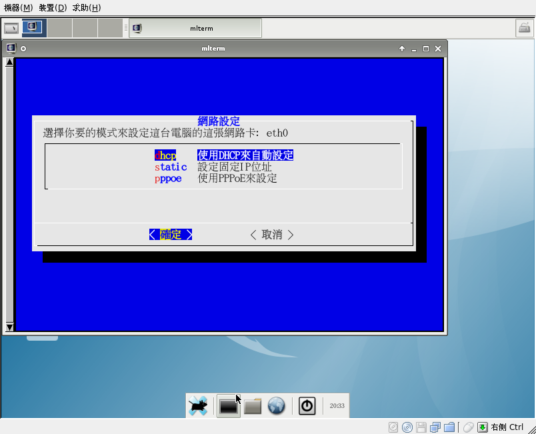Select the pppoe option
The image size is (536, 434).
168,179
